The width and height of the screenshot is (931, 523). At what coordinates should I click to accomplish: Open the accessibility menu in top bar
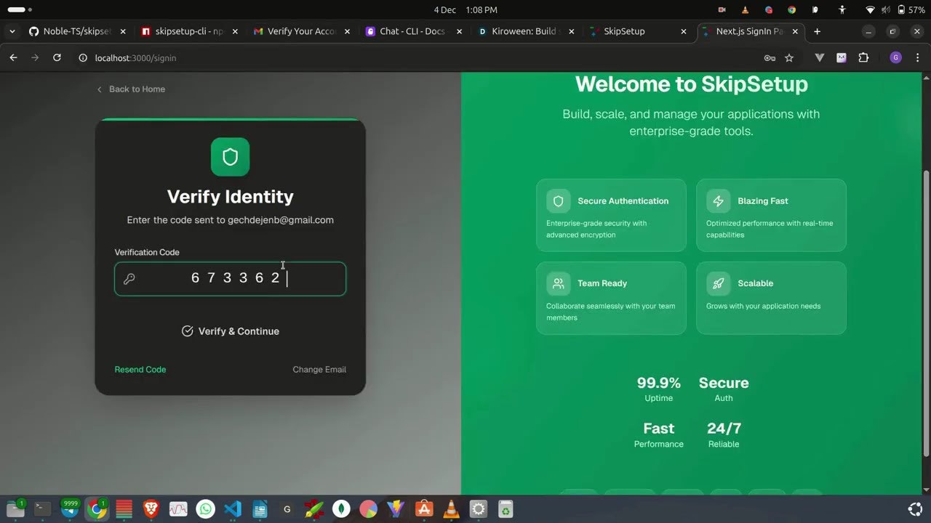point(842,10)
